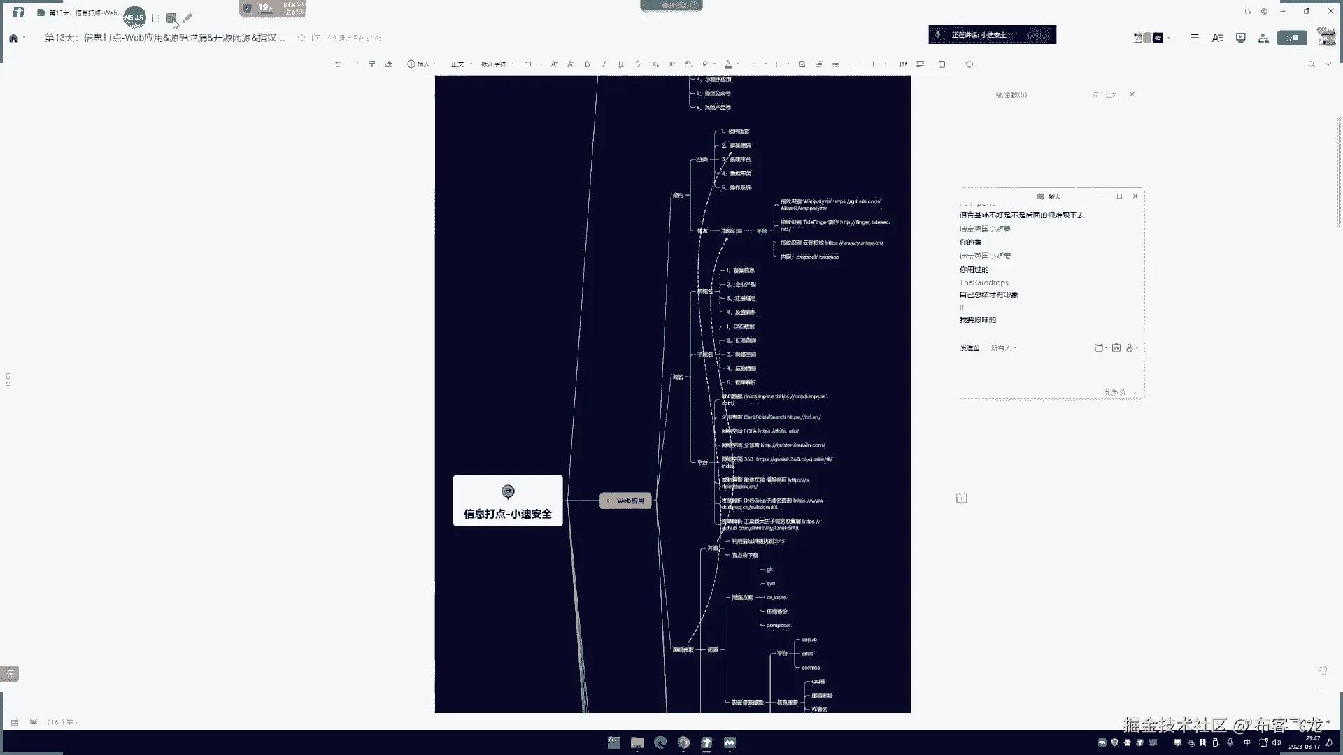Click the Web应用 mind map node
Viewport: 1343px width, 755px height.
(x=626, y=501)
